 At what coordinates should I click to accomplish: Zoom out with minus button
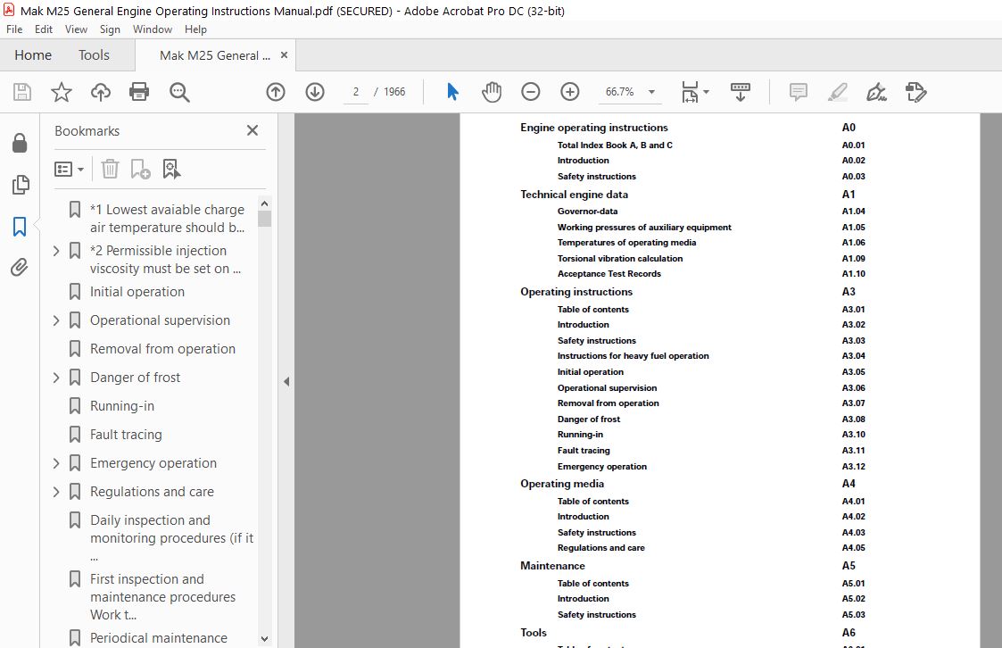coord(530,92)
